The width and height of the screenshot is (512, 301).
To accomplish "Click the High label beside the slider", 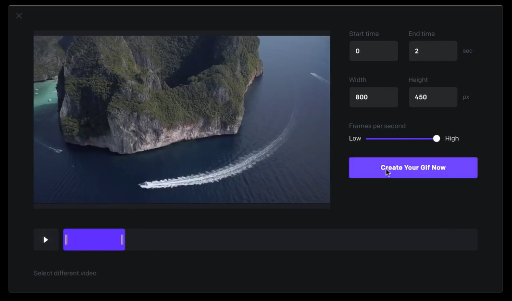I will click(x=452, y=139).
